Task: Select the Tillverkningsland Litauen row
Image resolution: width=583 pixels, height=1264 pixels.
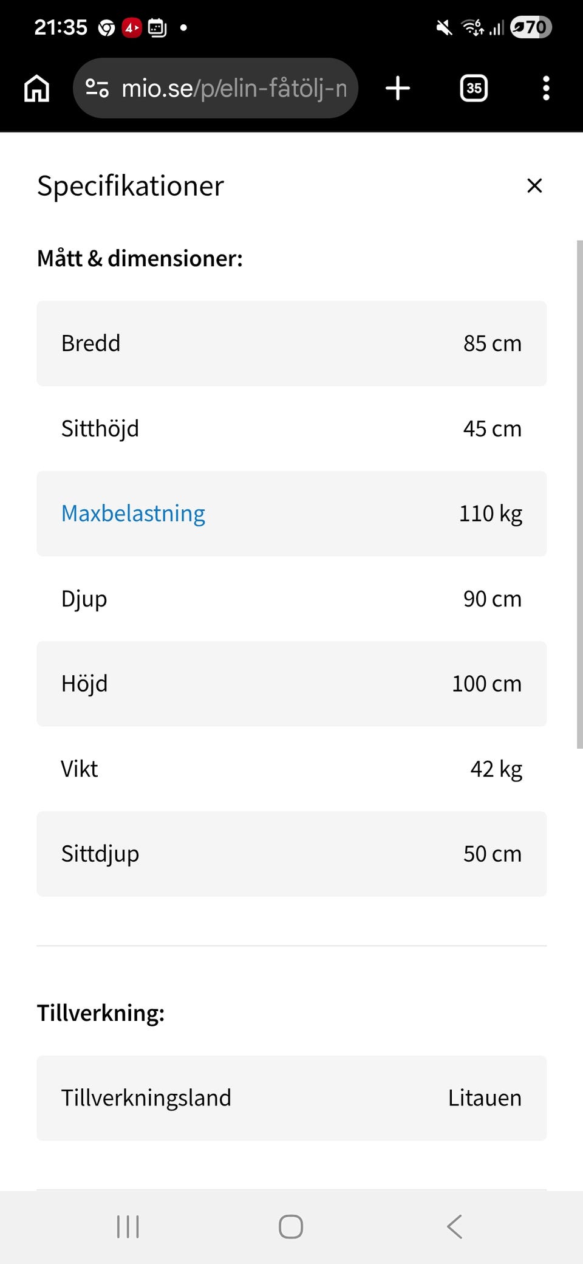Action: click(x=291, y=1098)
